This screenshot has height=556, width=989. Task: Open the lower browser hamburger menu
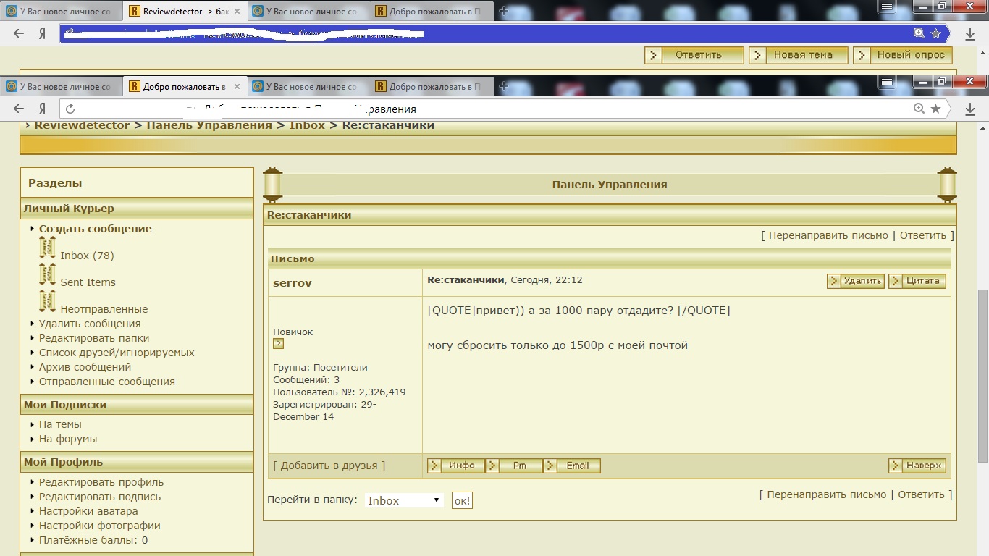pos(888,80)
